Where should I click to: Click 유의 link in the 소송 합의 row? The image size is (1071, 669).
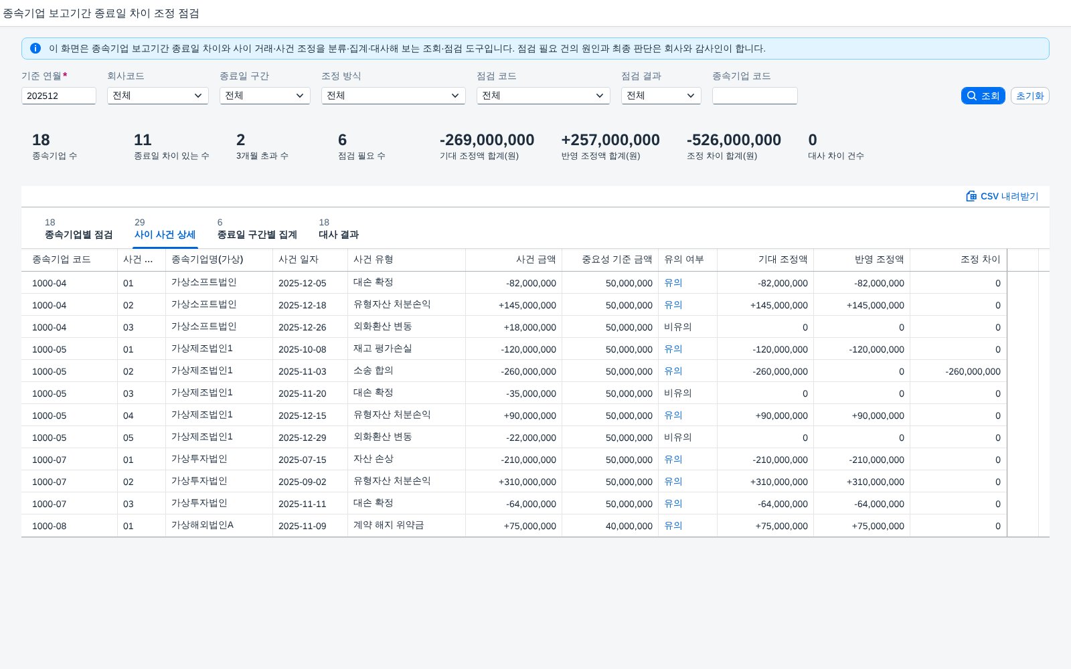[x=673, y=371]
